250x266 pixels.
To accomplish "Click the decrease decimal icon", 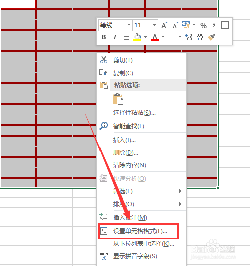I will tap(199, 37).
